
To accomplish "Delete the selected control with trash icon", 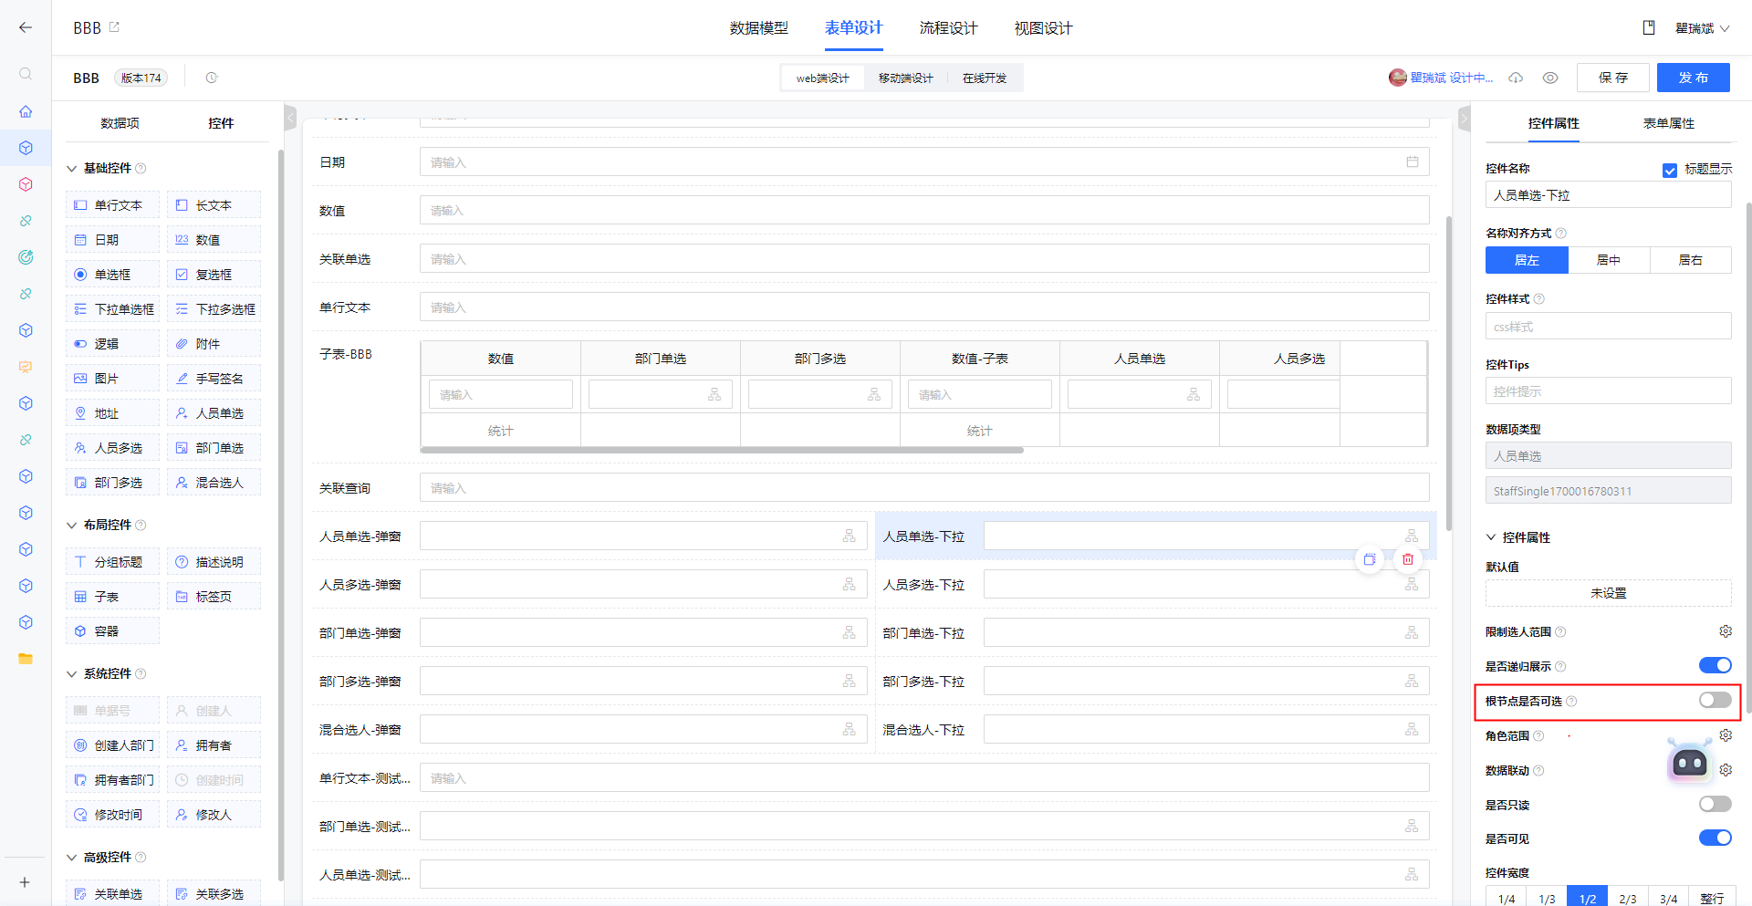I will (1408, 559).
